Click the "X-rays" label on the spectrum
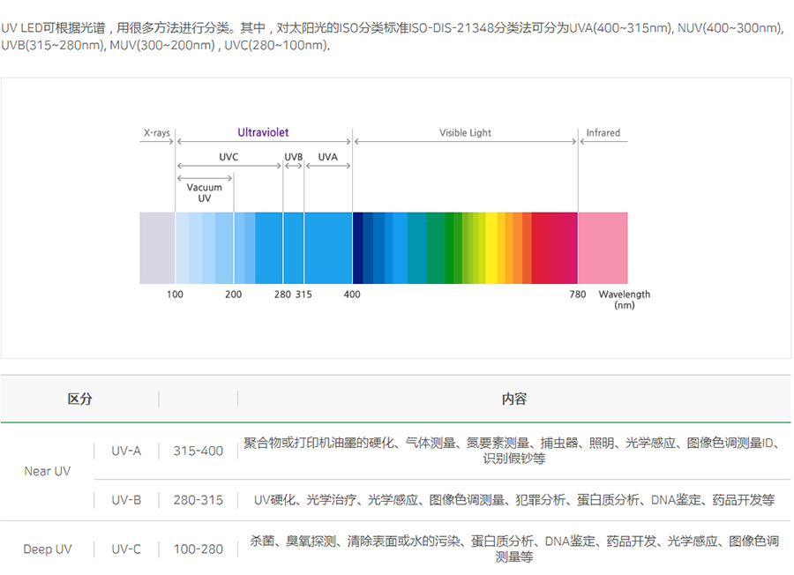Screen dimensions: 794x575 (x=157, y=132)
